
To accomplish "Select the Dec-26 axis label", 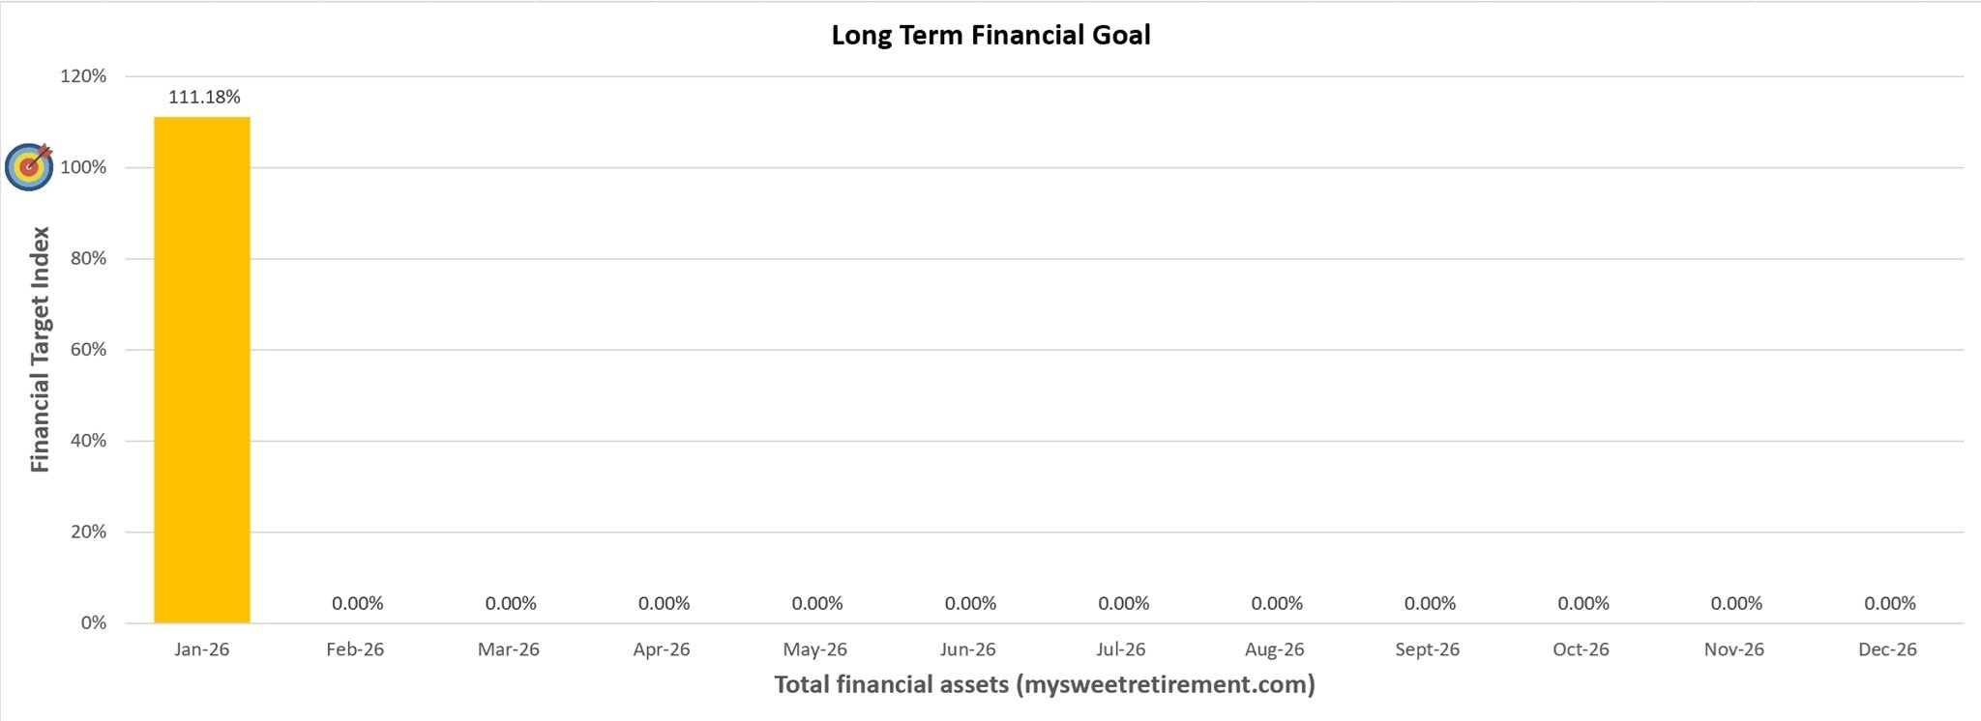I will click(x=1887, y=649).
